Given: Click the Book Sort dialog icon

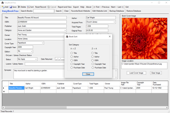Looking at the screenshot, I should (x=67, y=37).
